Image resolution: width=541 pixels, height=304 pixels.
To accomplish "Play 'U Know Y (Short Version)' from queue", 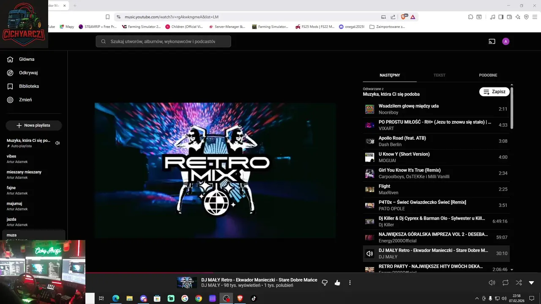I will [436, 157].
